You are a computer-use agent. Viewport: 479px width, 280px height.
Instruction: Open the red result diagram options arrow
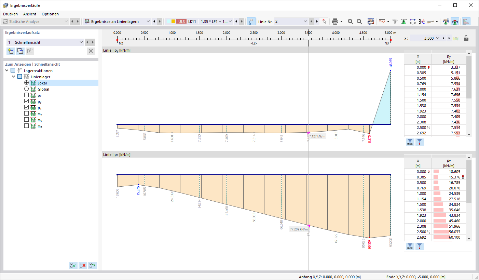(388, 22)
